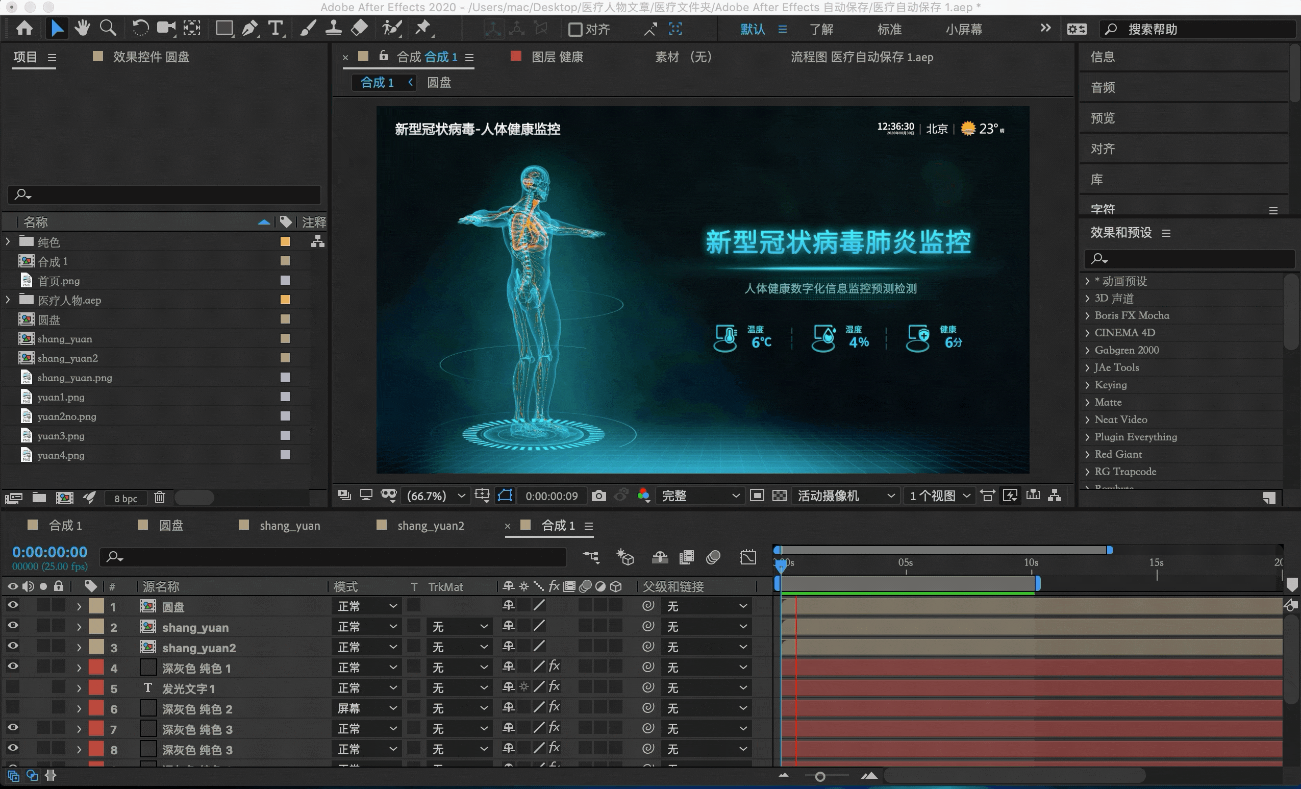Select the 了解 workspace
Screen dimensions: 1301x789
pos(821,29)
